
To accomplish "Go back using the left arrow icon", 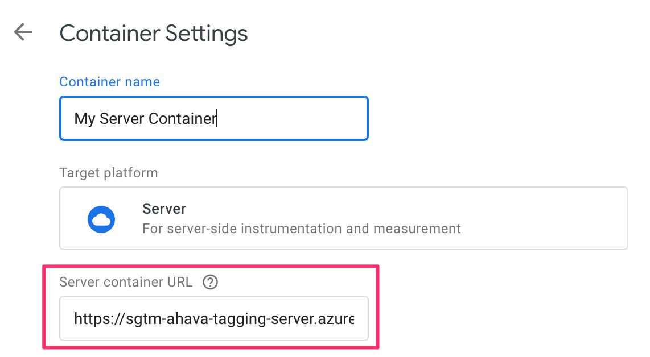I will (23, 32).
